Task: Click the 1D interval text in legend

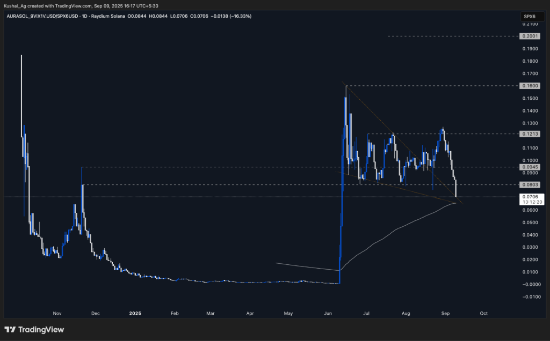Action: pyautogui.click(x=84, y=16)
